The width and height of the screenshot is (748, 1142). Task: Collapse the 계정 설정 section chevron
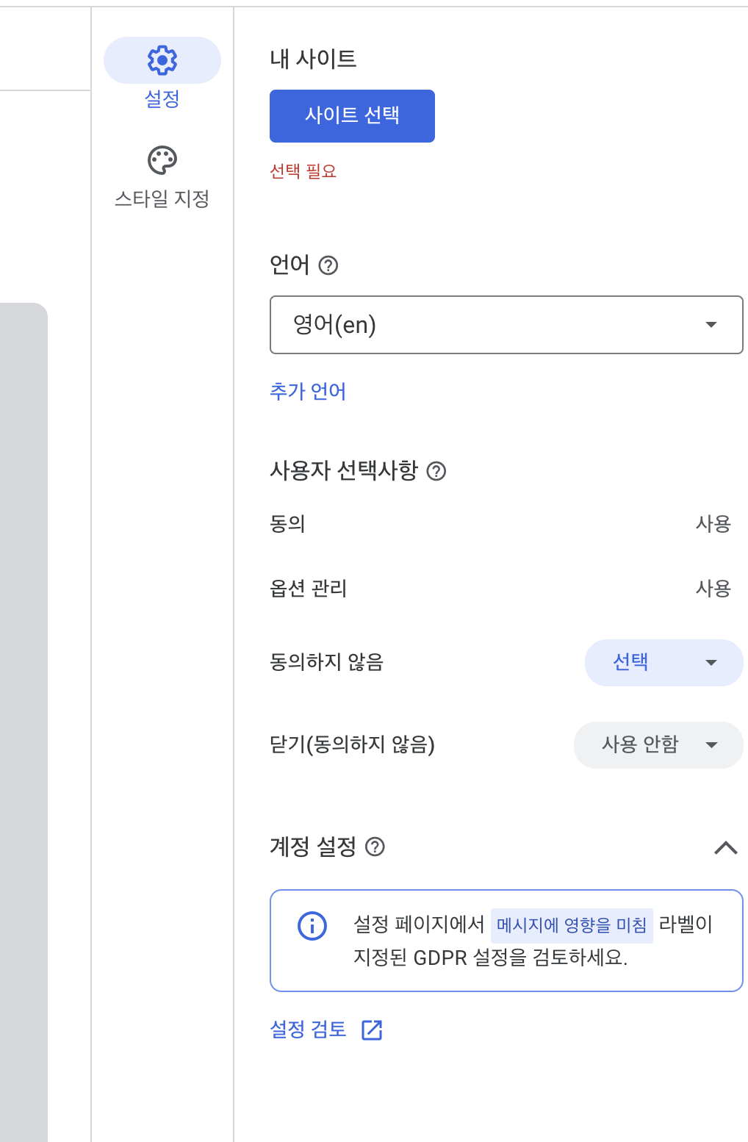726,848
